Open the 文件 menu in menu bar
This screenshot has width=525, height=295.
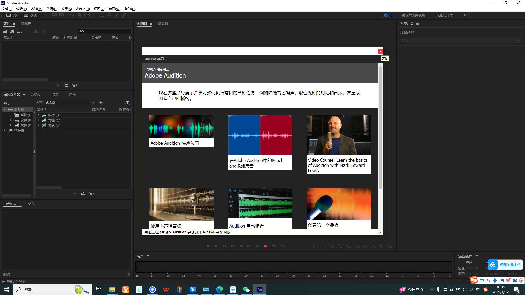click(7, 9)
